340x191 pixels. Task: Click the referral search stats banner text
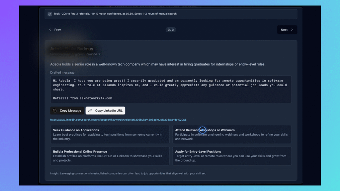pos(116,14)
